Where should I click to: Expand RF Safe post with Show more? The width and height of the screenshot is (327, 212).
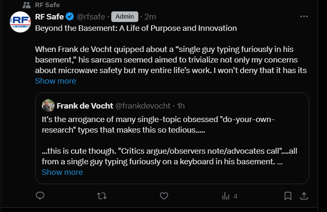coord(55,81)
